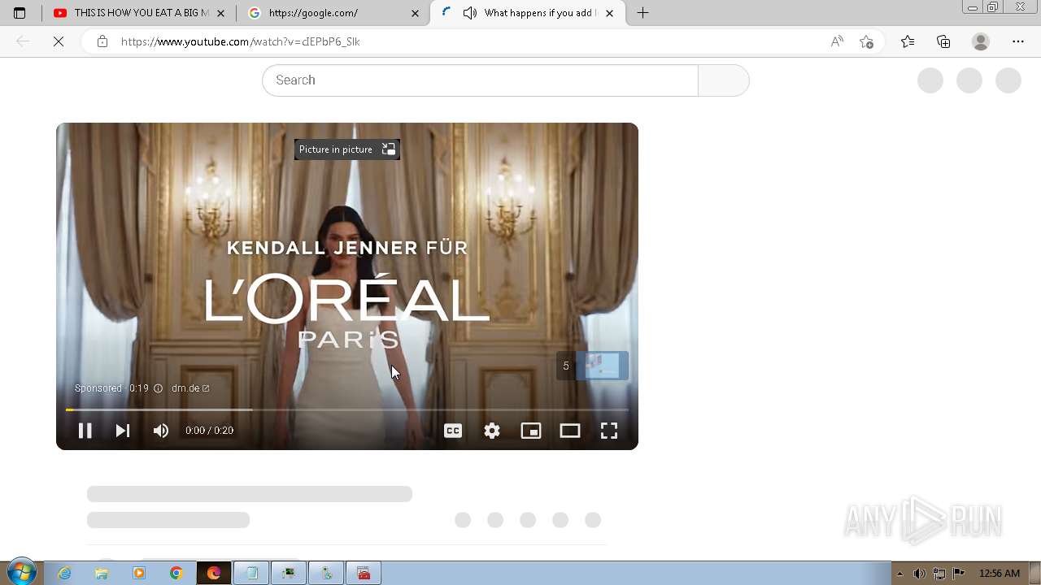Image resolution: width=1041 pixels, height=585 pixels.
Task: Pause the video with the pause button
Action: [85, 431]
